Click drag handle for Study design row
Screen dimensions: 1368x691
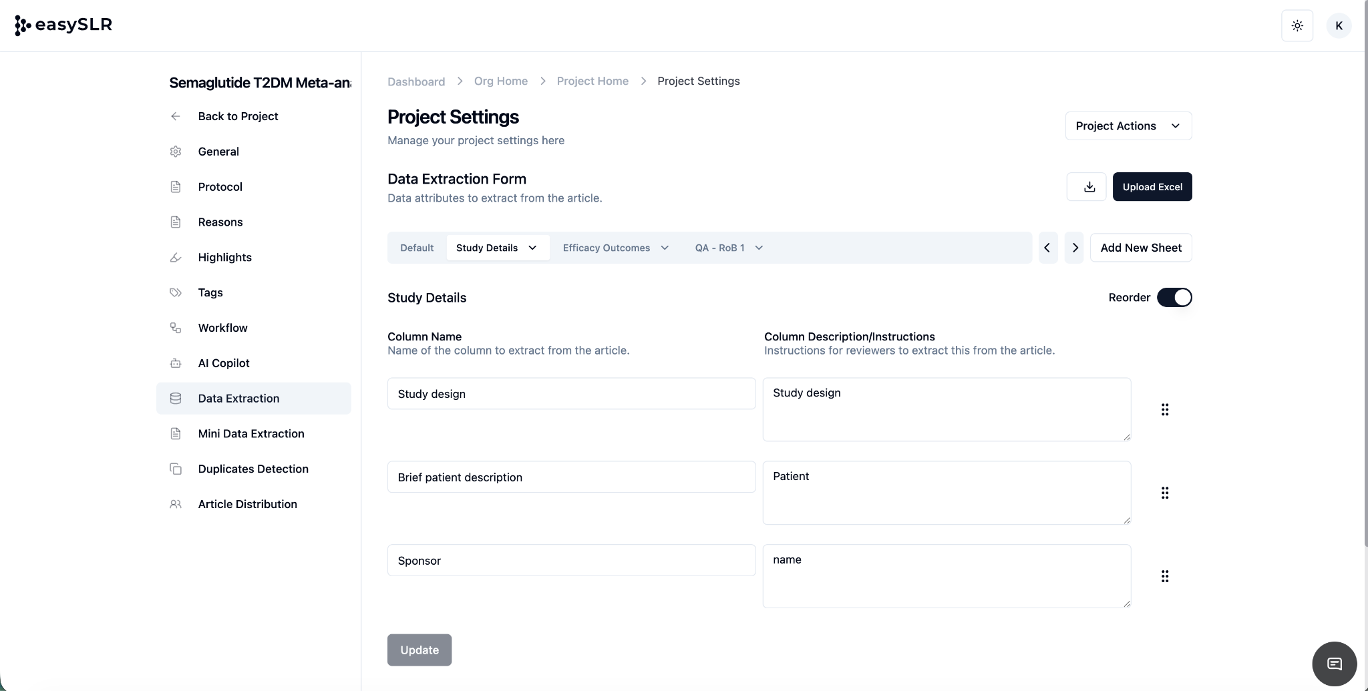tap(1164, 410)
